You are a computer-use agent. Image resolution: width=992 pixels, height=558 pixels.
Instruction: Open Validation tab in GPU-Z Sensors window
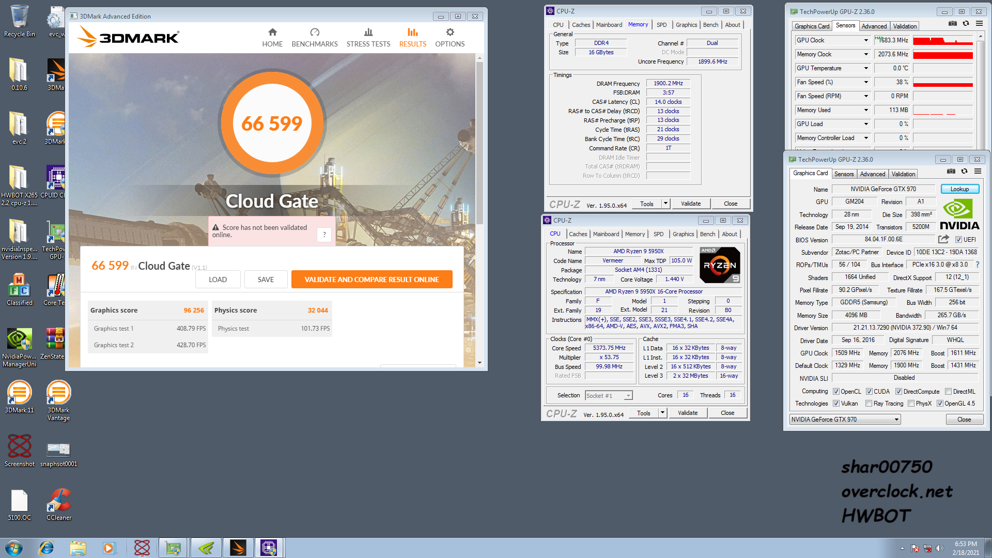[905, 26]
